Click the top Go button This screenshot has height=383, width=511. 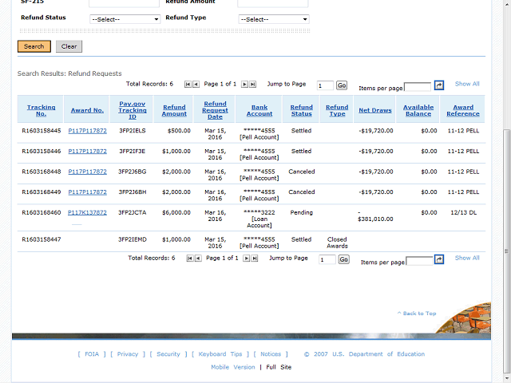[x=342, y=85]
